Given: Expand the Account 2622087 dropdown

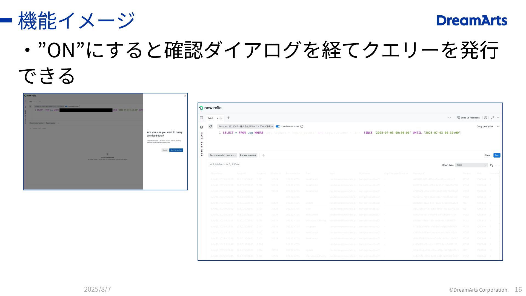Looking at the screenshot, I should coord(245,127).
